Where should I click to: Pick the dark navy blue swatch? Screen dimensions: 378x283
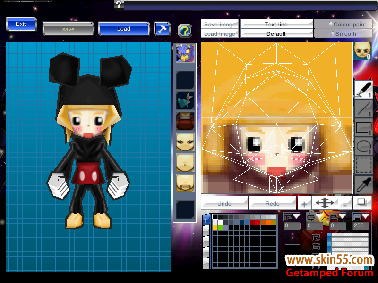(242, 223)
